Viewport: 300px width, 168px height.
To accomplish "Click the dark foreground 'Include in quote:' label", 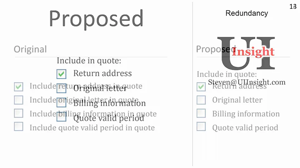I will (x=89, y=61).
